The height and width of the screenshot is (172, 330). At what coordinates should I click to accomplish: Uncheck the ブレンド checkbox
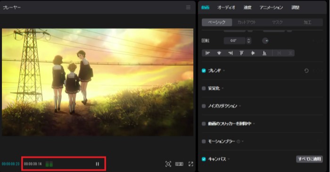[x=204, y=71]
